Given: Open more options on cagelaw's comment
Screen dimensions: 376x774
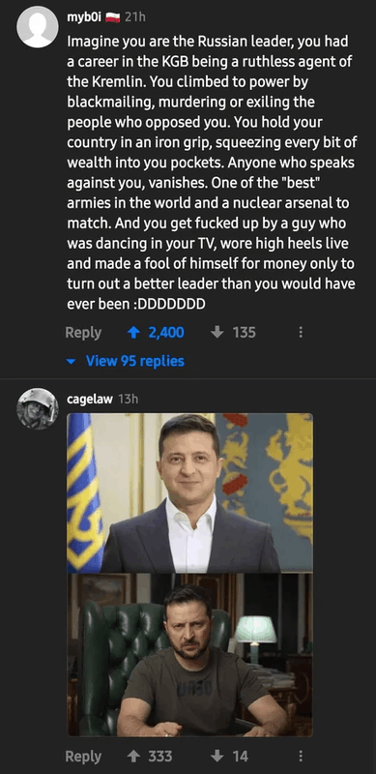Looking at the screenshot, I should pos(300,756).
